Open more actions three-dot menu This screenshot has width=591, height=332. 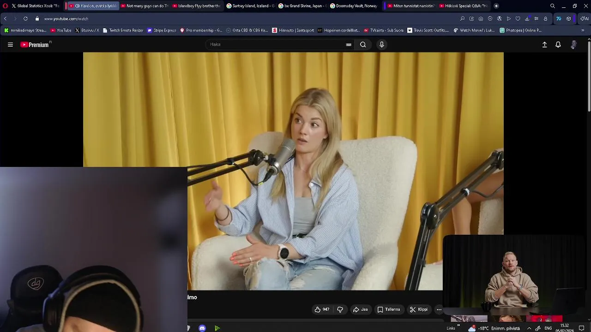click(x=439, y=309)
